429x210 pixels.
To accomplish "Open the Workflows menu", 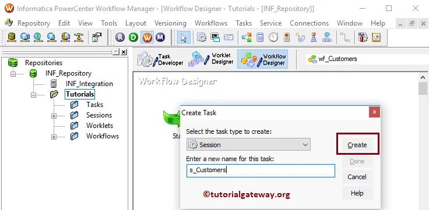I will pyautogui.click(x=211, y=23).
